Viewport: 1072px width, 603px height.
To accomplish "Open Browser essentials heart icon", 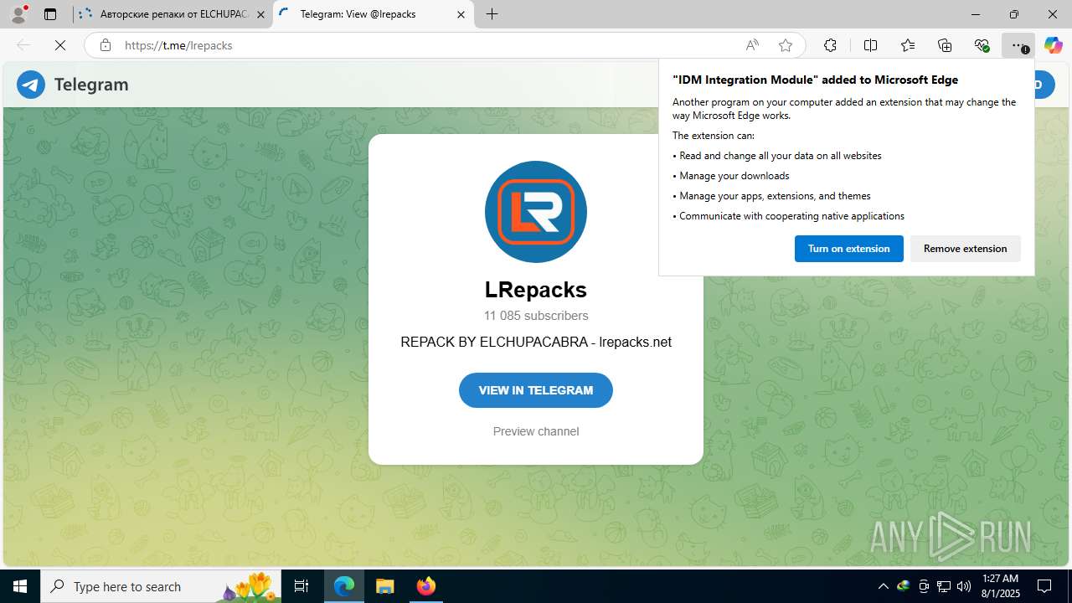I will 982,45.
